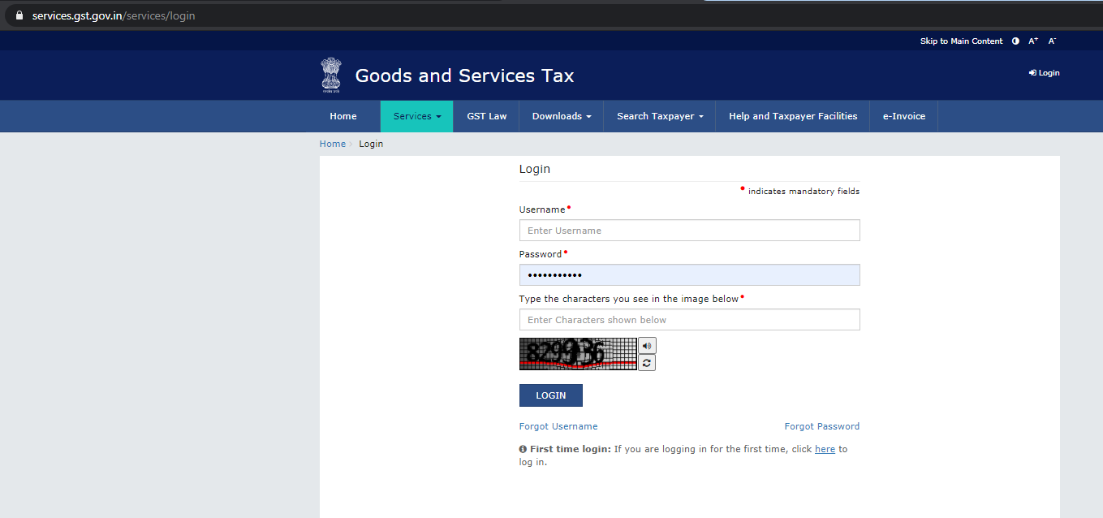
Task: Click Skip to Main Content link
Action: point(961,41)
